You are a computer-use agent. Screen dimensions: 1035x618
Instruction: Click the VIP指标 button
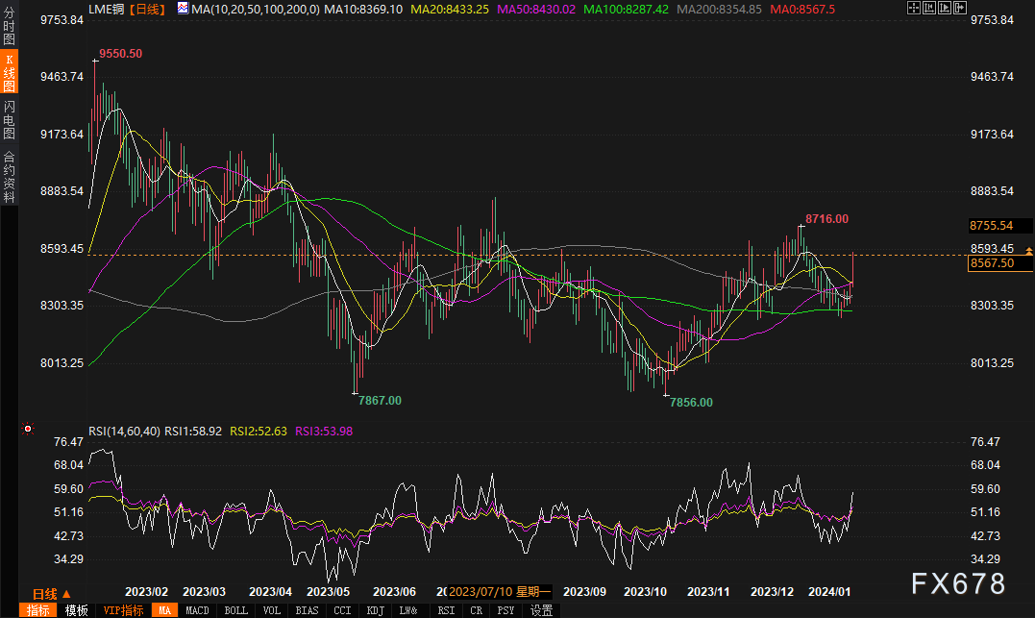tap(120, 610)
